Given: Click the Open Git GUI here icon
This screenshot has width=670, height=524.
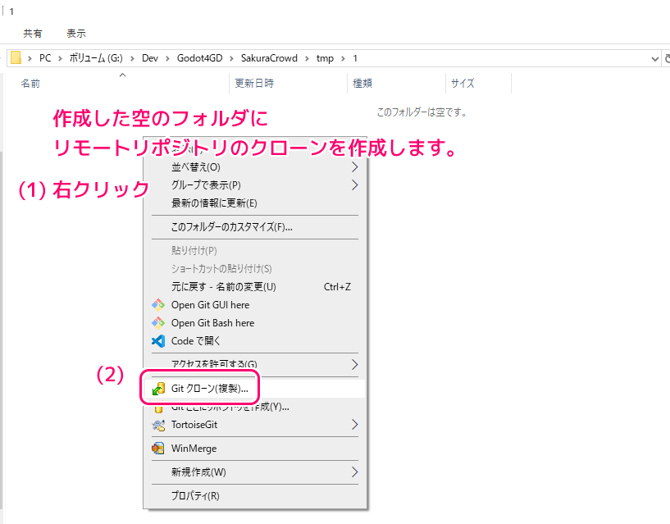Looking at the screenshot, I should 158,305.
